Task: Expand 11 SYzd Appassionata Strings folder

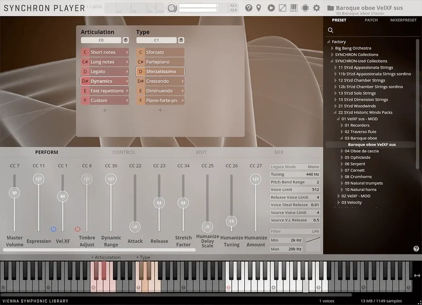Action: pos(335,67)
